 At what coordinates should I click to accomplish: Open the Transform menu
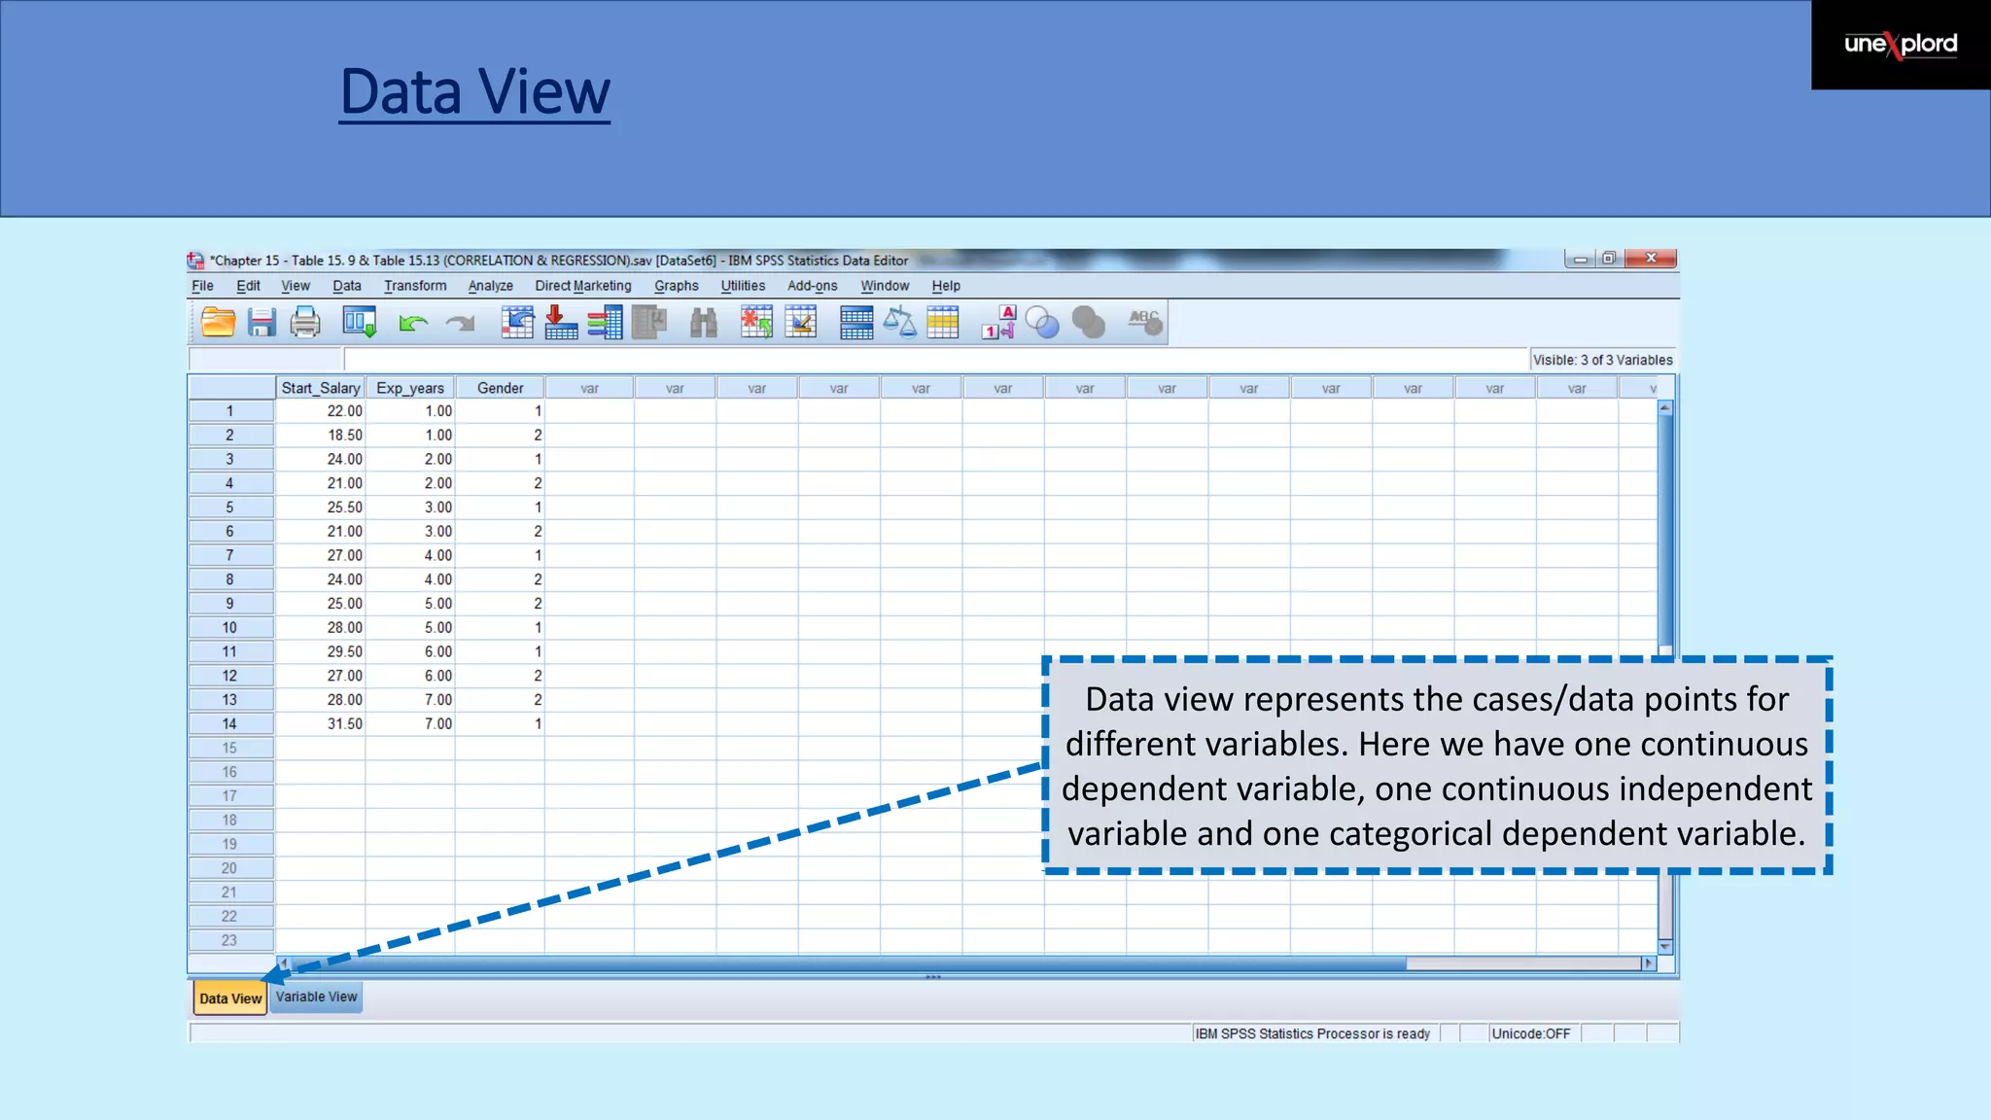coord(415,286)
